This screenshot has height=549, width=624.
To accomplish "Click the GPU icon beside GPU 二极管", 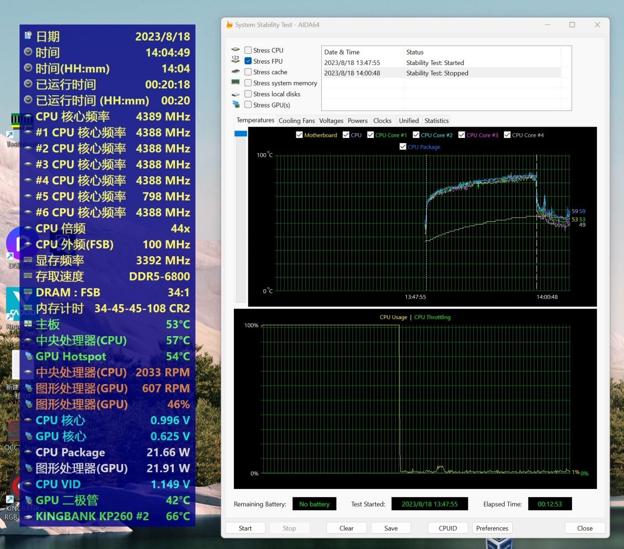I will [29, 500].
